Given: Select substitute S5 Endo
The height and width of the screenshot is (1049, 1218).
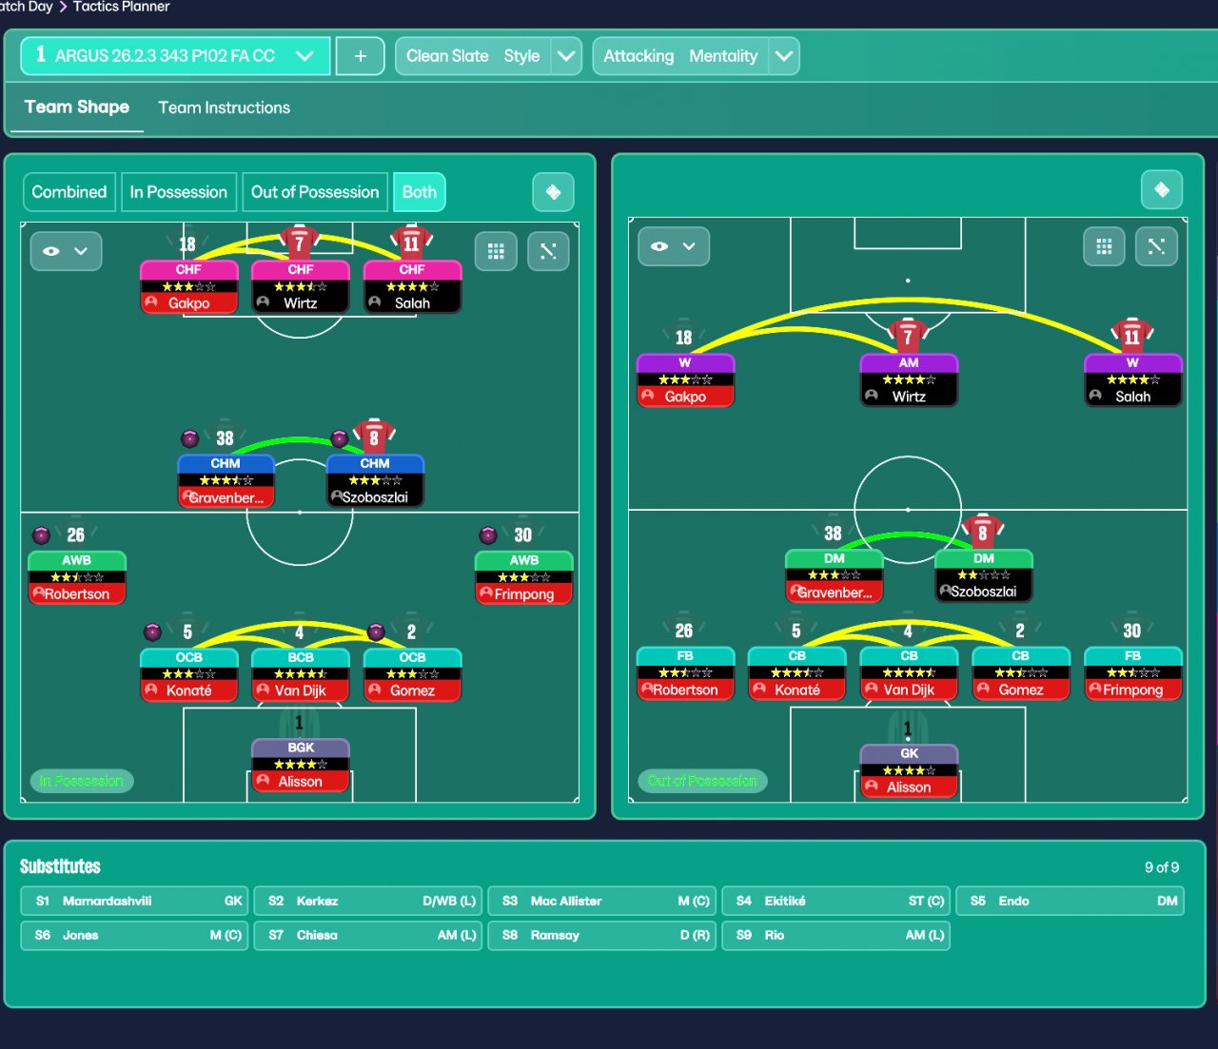Looking at the screenshot, I should (1071, 901).
